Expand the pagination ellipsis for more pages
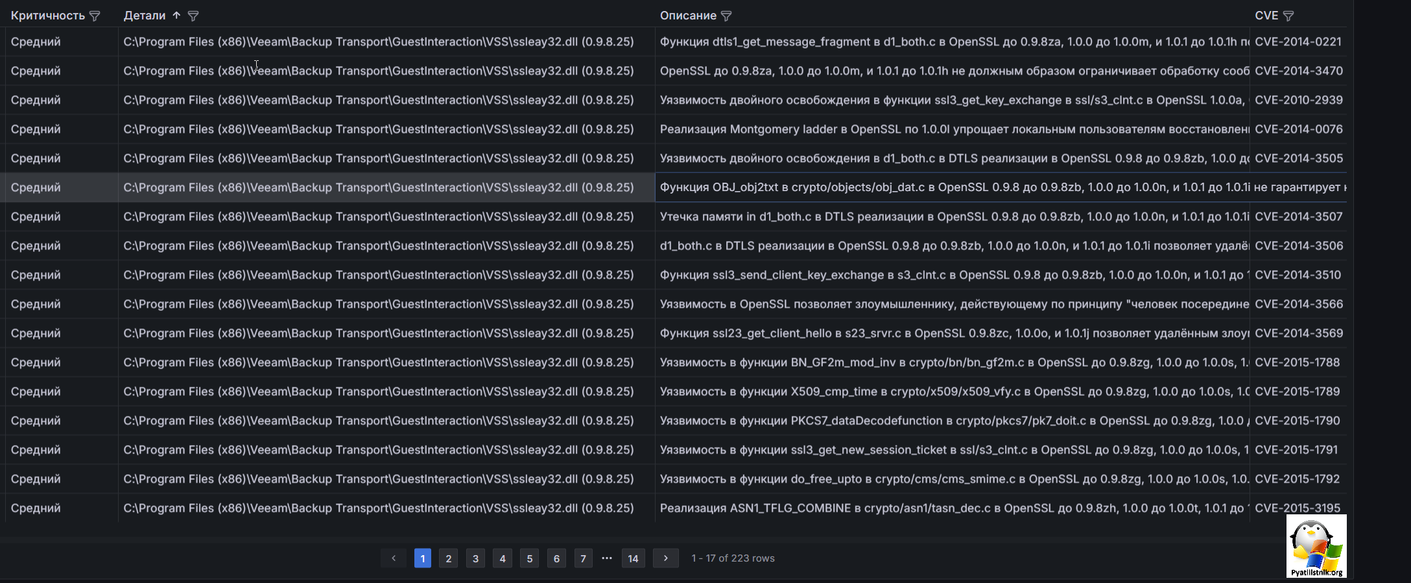1411x583 pixels. click(607, 558)
